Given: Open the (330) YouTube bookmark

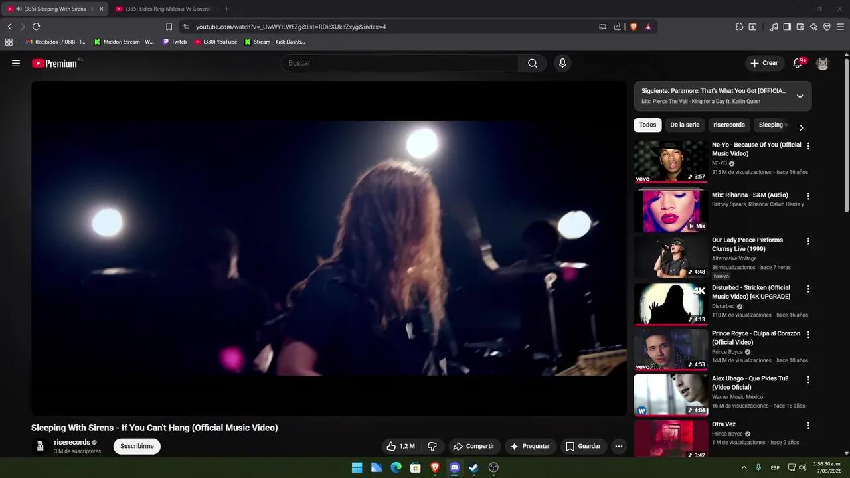Looking at the screenshot, I should tap(216, 42).
